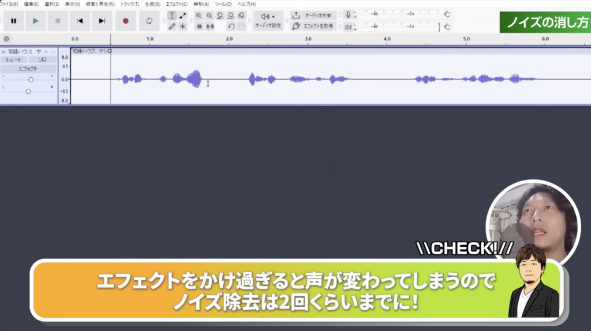Open the エフェクト(C) menu in the menu bar

pyautogui.click(x=177, y=4)
